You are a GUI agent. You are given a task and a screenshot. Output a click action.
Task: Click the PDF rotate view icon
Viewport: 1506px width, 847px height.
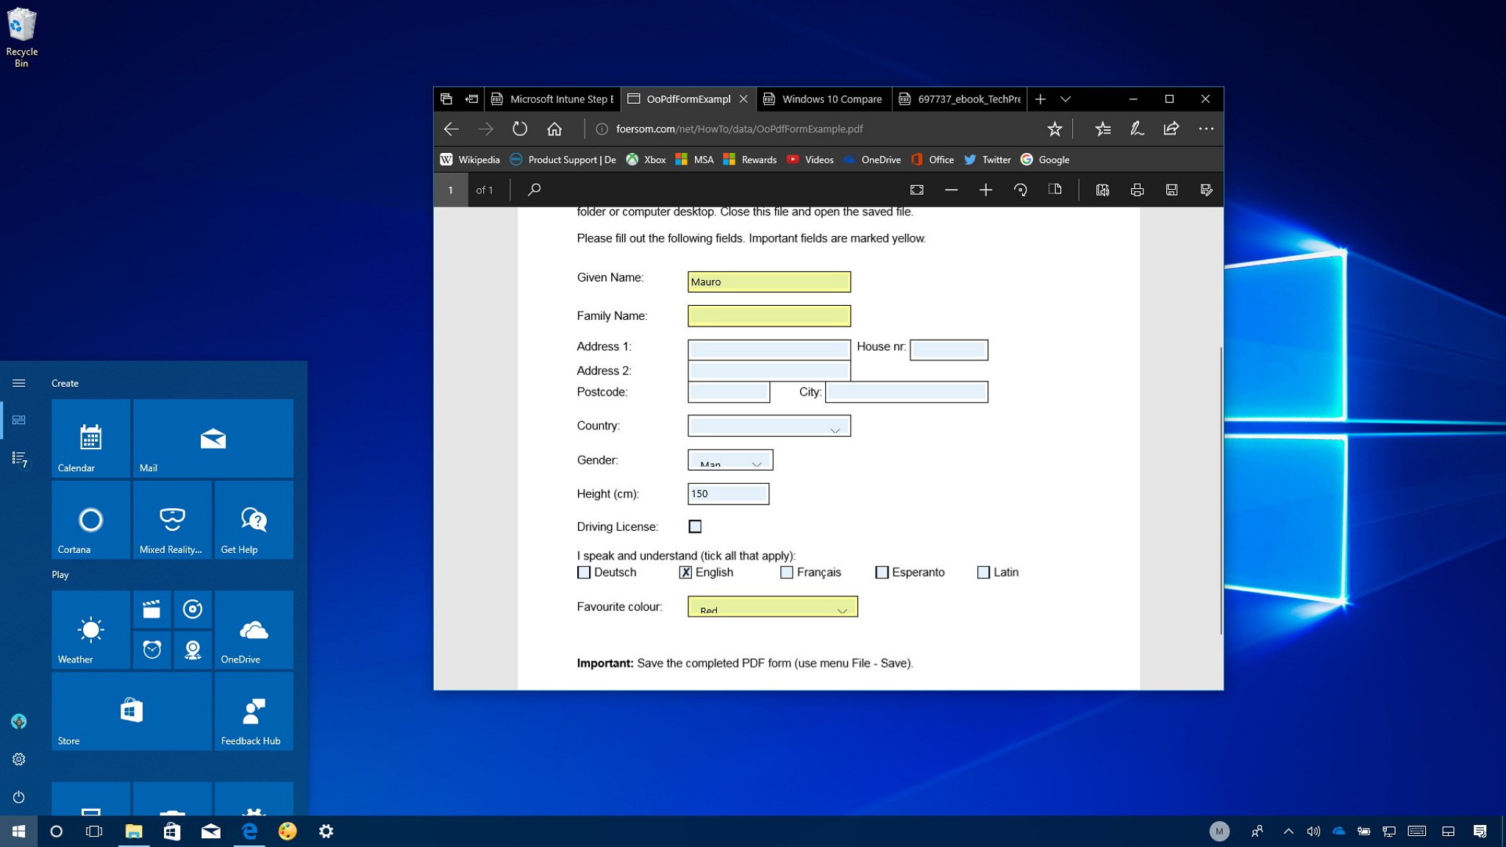click(1020, 189)
